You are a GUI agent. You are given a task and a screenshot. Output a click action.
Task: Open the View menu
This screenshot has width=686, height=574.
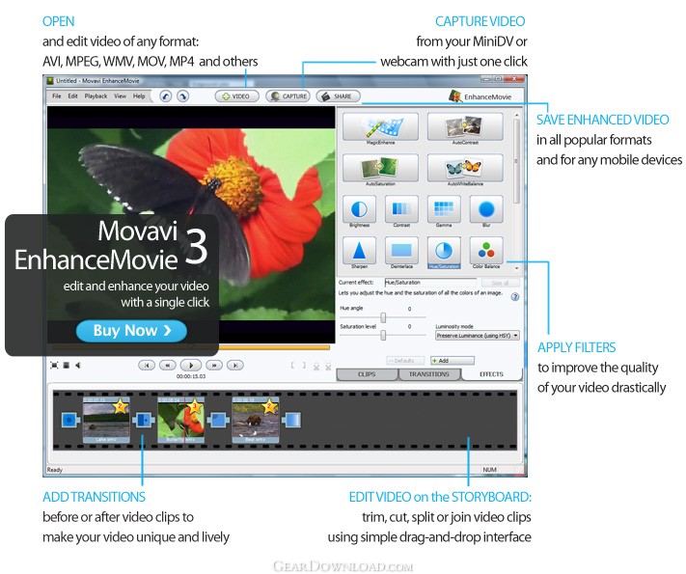pyautogui.click(x=120, y=96)
